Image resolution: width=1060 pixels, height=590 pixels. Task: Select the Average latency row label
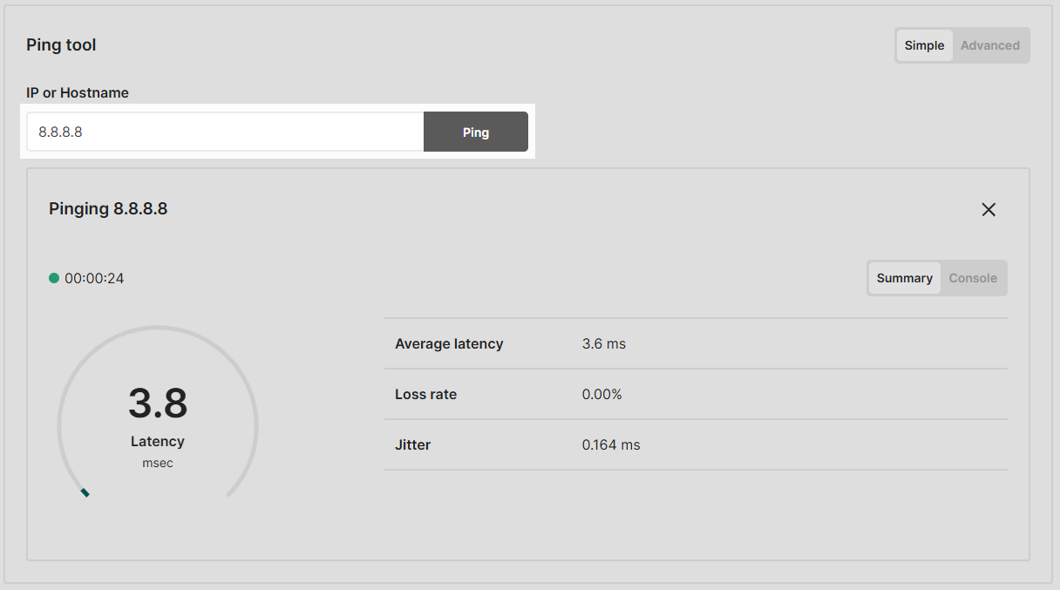449,343
